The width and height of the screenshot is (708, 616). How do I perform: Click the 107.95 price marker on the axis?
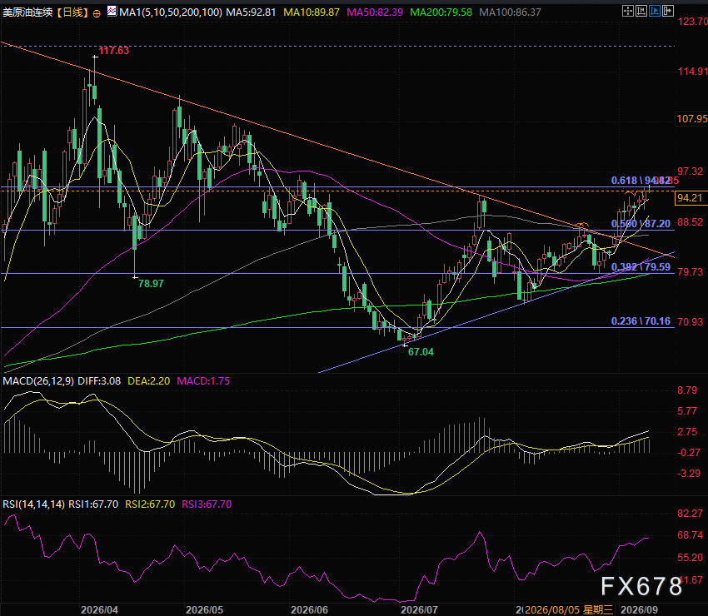click(x=691, y=119)
